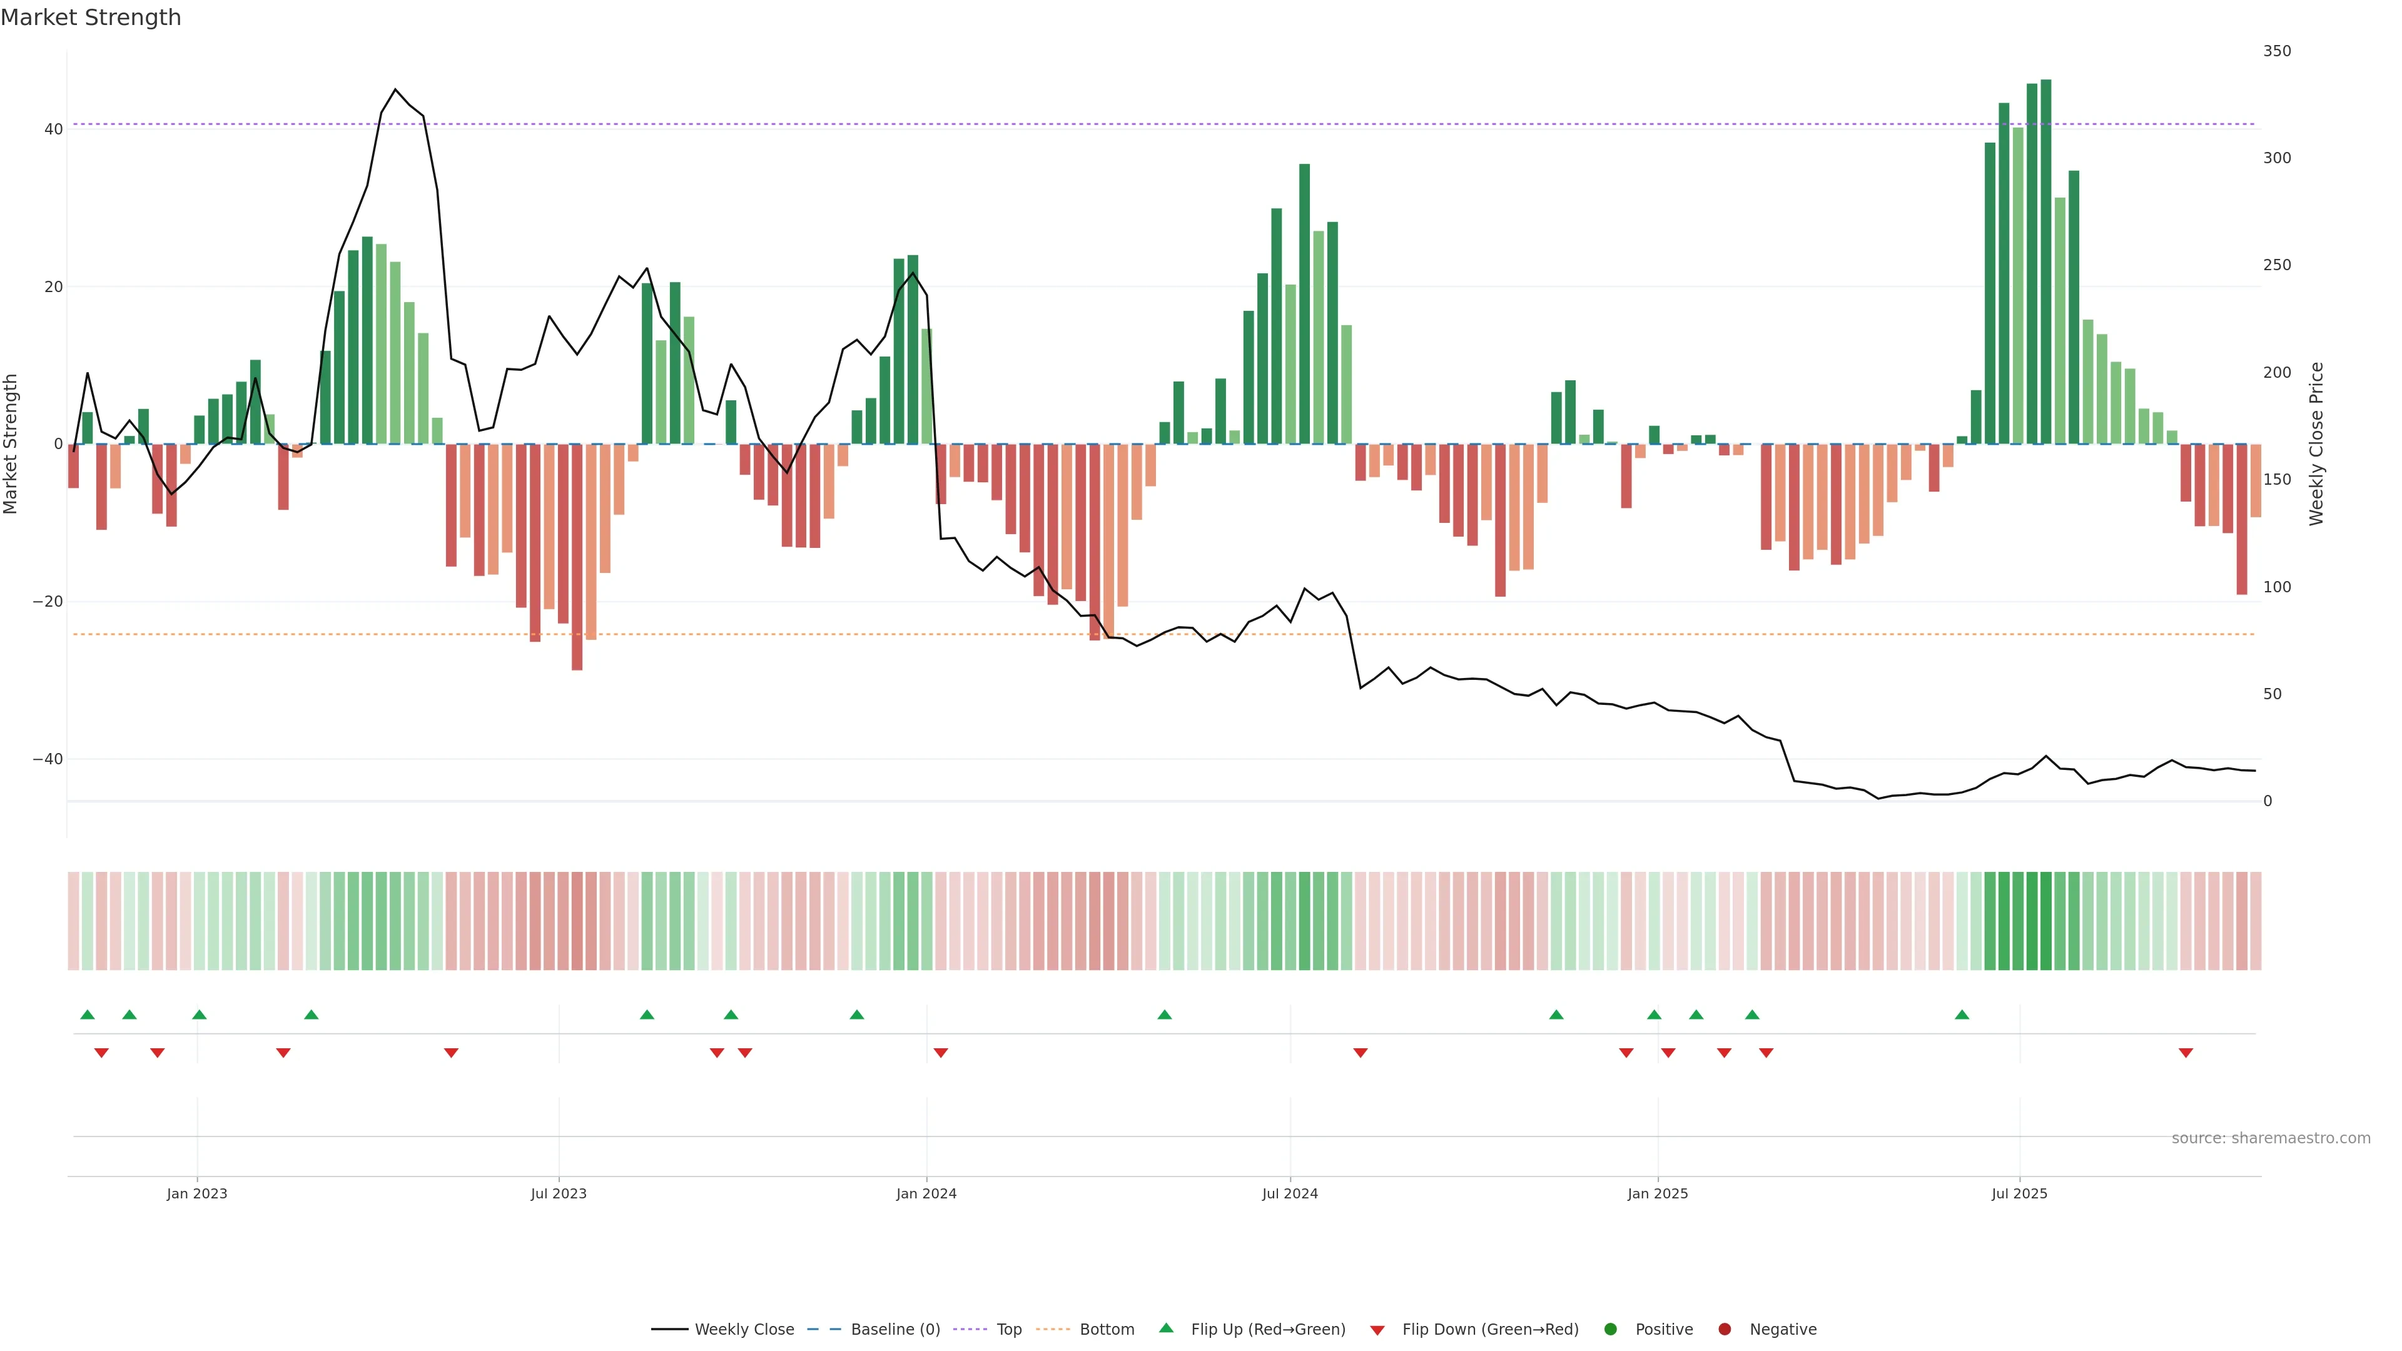Click the Positive green circle legend icon
Screen dimensions: 2402x1351
pyautogui.click(x=1610, y=1330)
